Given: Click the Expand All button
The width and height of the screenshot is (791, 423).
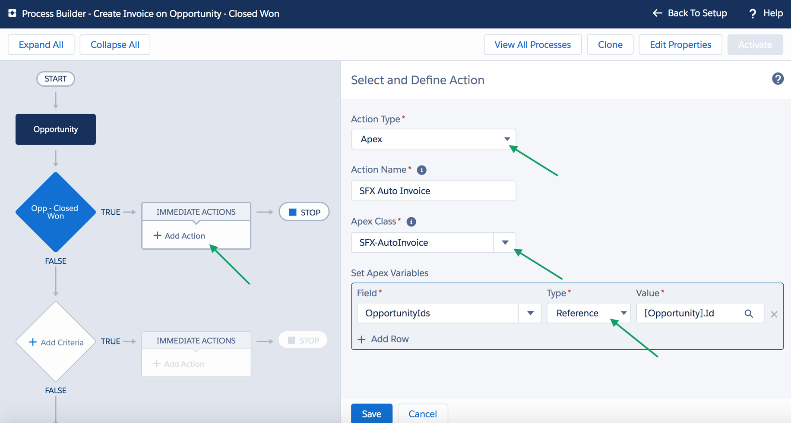Looking at the screenshot, I should tap(41, 45).
